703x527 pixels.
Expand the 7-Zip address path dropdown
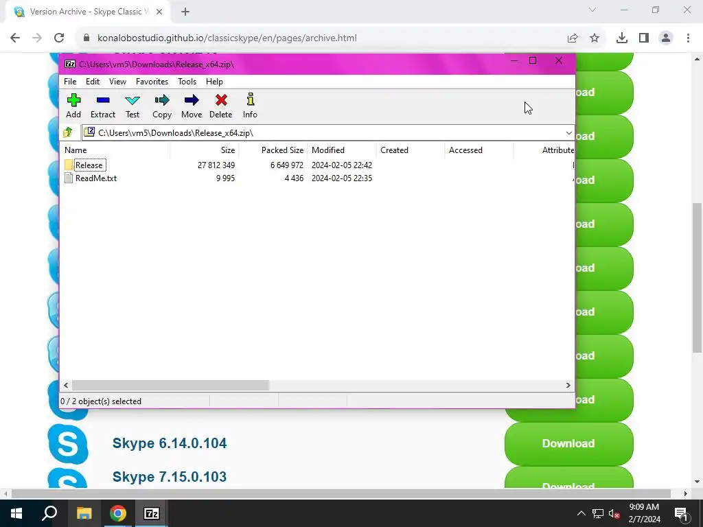(569, 132)
